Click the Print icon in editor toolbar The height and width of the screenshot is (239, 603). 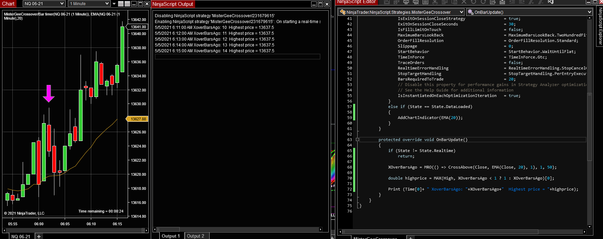tap(406, 2)
